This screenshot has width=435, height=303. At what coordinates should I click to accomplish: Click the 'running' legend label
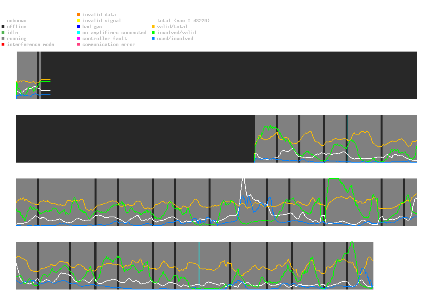pos(17,38)
